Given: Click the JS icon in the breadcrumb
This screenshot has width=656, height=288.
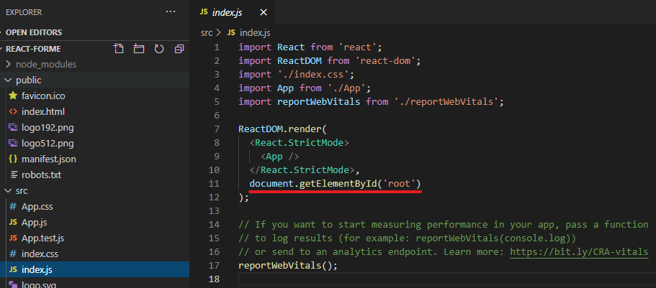Looking at the screenshot, I should (231, 32).
